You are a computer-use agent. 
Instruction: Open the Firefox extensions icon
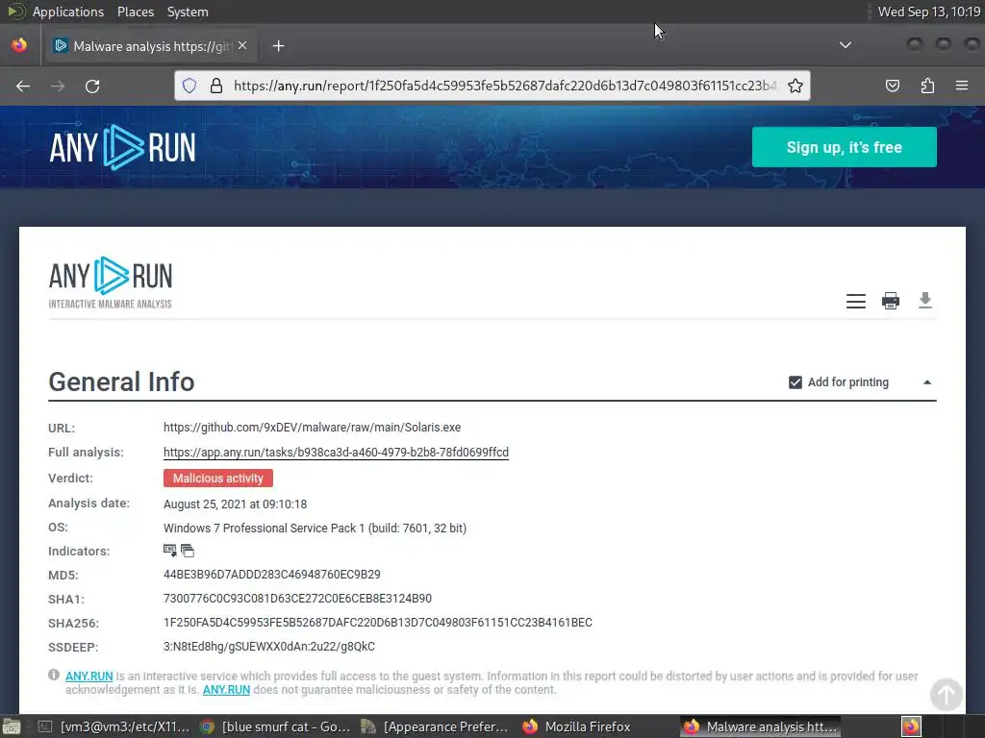pyautogui.click(x=927, y=86)
